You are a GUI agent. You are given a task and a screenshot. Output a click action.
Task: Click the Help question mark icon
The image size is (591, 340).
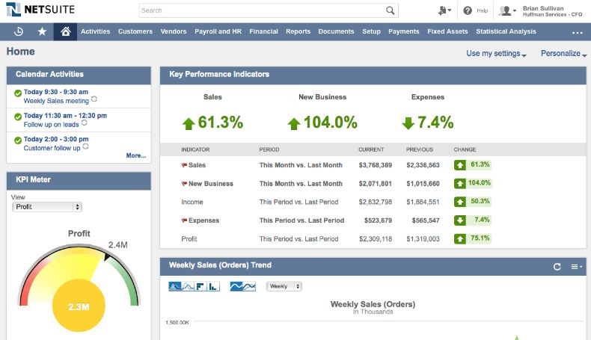pos(468,10)
